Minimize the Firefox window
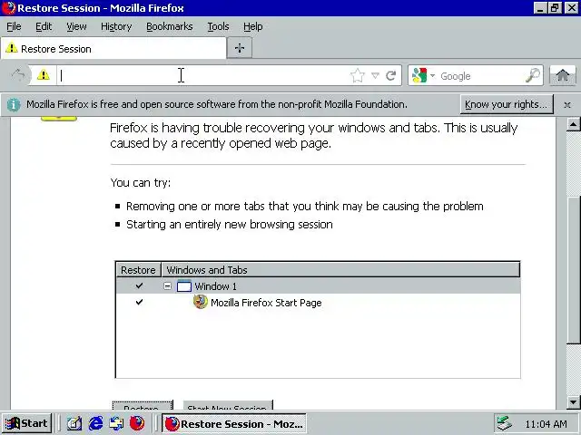 pyautogui.click(x=540, y=8)
